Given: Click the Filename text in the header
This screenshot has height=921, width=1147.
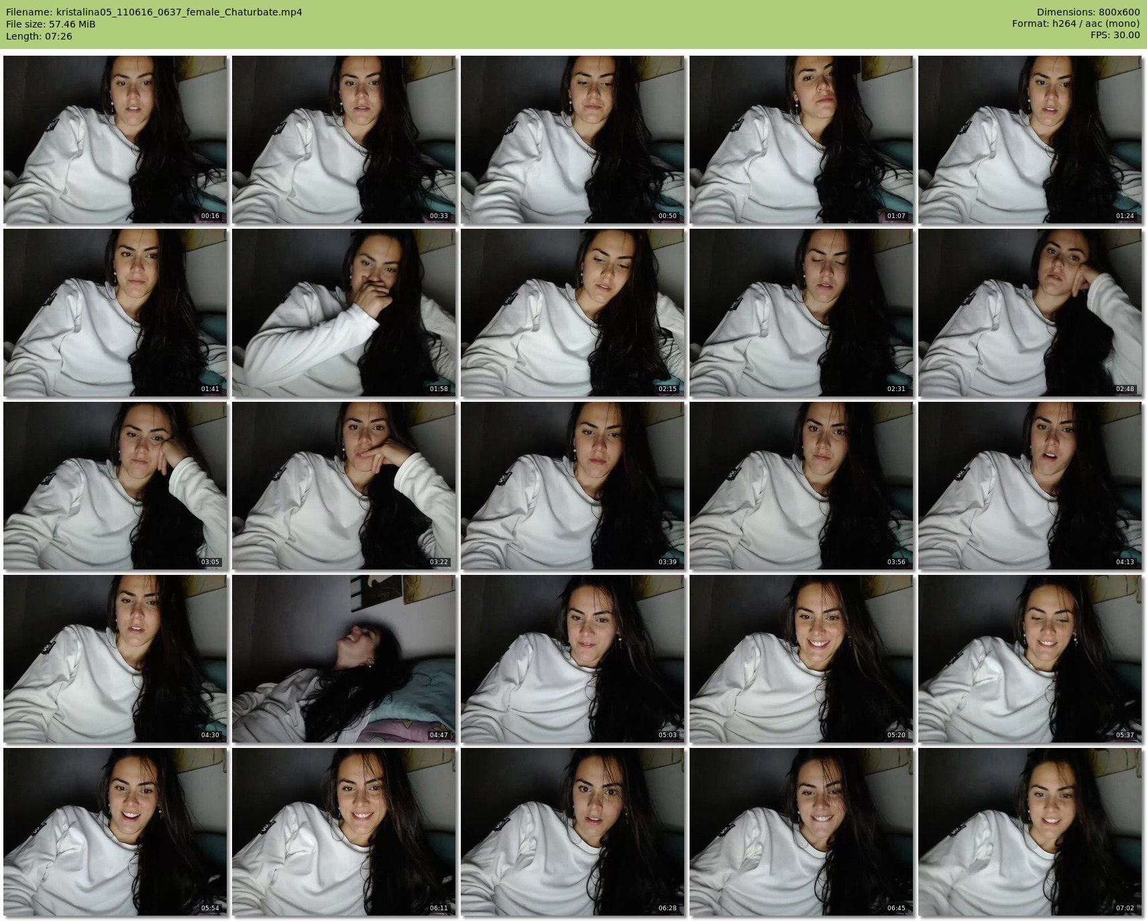Looking at the screenshot, I should tap(154, 12).
